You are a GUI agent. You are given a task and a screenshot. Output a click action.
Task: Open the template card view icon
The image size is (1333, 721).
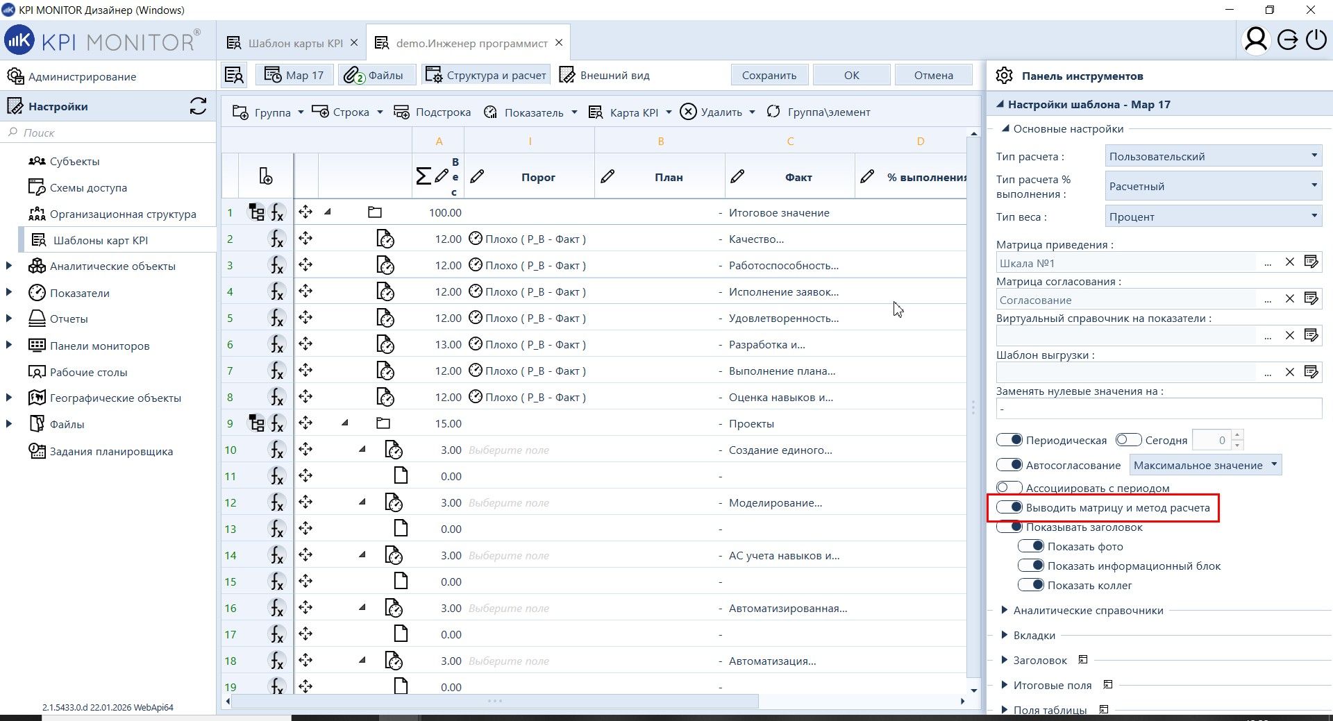point(234,75)
